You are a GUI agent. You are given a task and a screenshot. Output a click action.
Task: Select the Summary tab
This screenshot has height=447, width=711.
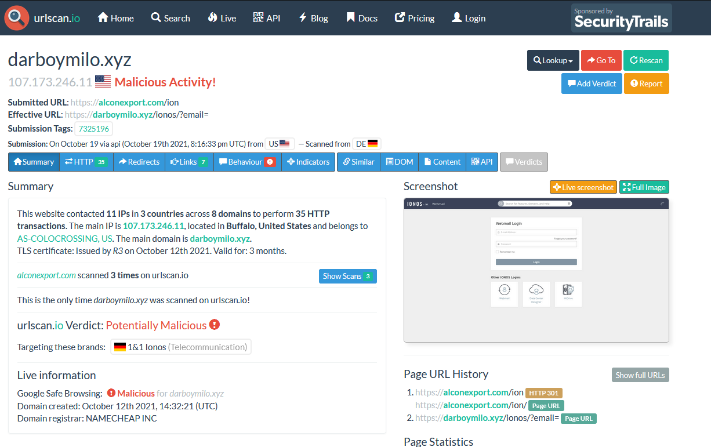pyautogui.click(x=34, y=162)
